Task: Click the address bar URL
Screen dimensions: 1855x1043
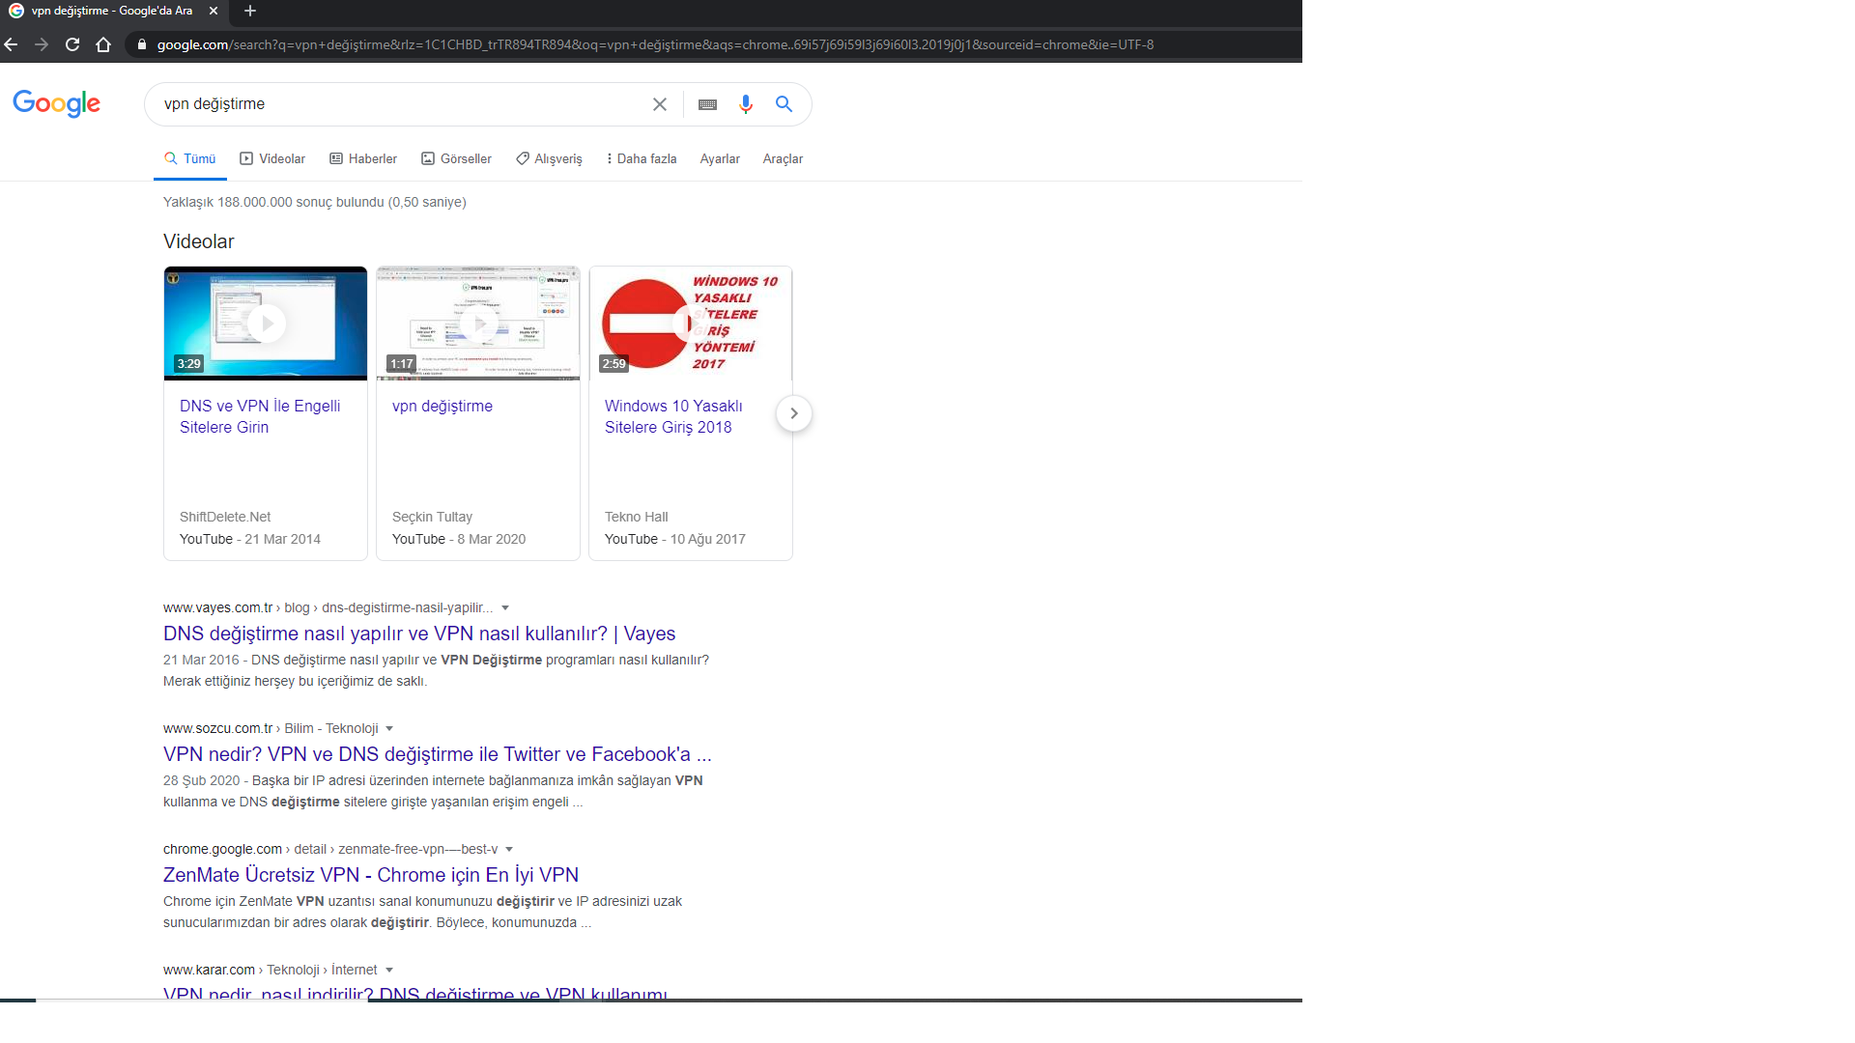Action: (x=655, y=44)
